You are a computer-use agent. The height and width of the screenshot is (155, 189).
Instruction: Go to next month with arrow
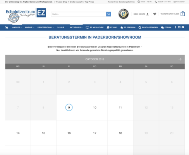pos(180,59)
